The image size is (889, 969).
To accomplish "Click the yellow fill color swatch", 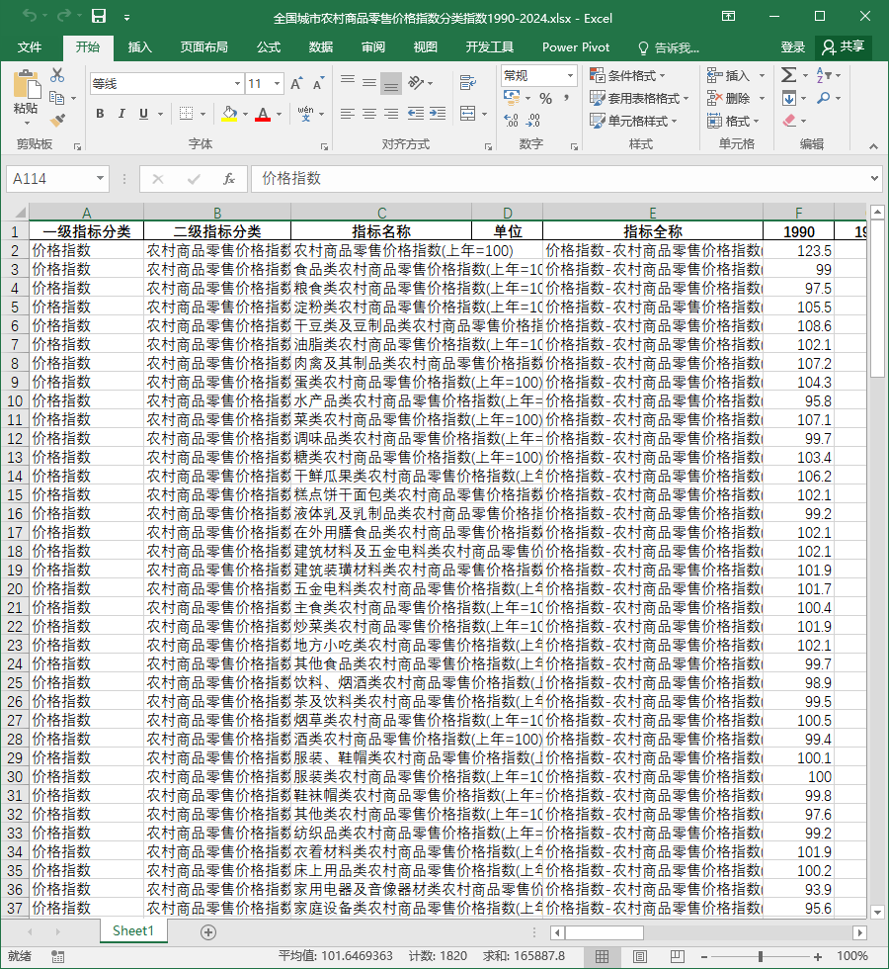I will point(229,114).
